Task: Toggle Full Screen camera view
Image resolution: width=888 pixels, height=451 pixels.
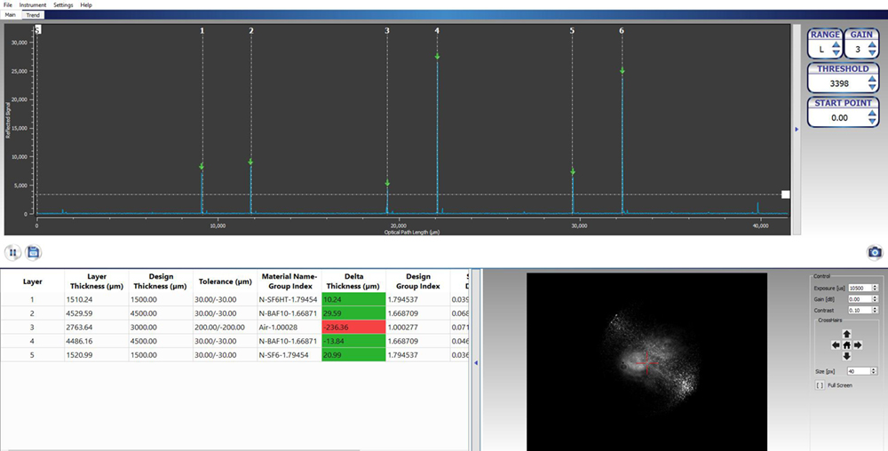Action: [820, 385]
